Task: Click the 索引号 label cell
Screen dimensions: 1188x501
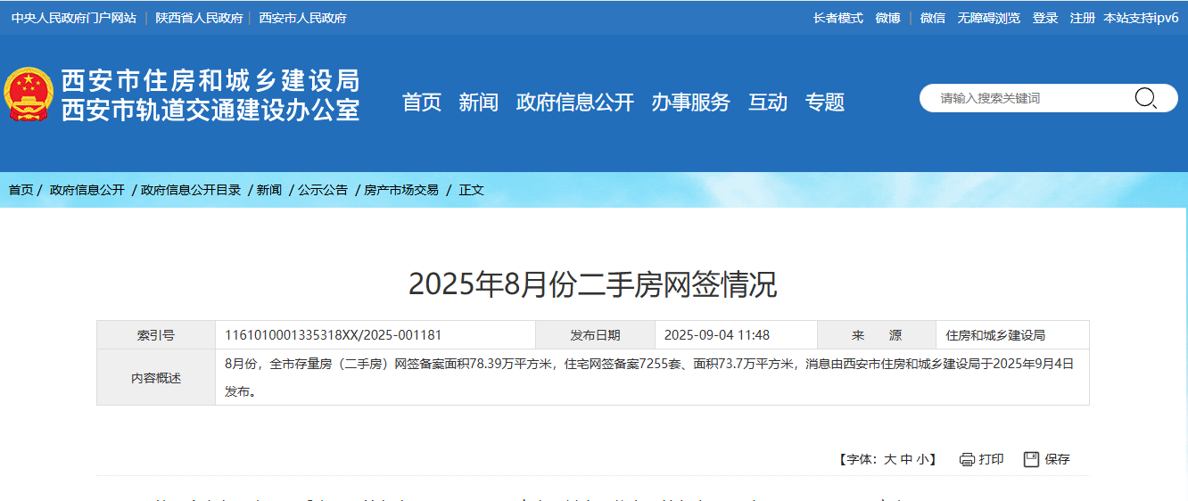Action: [156, 335]
